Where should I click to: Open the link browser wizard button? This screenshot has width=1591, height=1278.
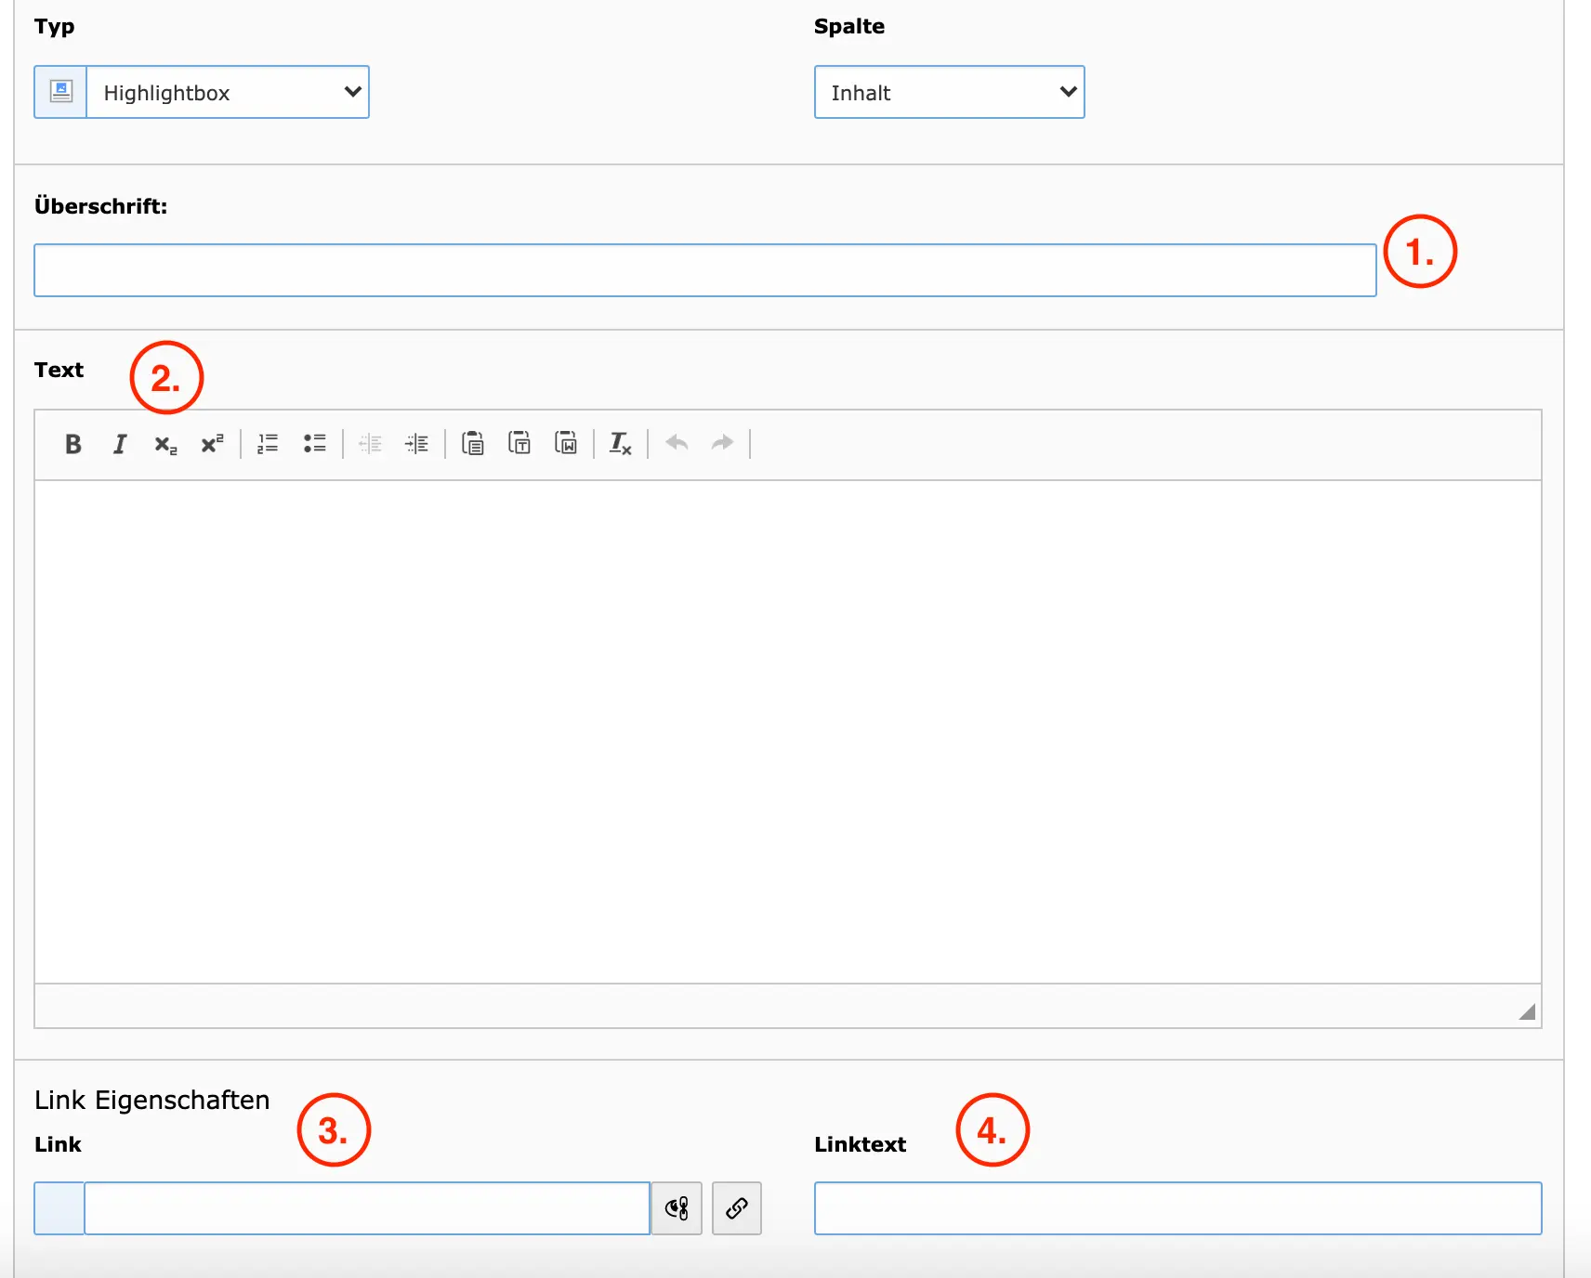point(736,1208)
